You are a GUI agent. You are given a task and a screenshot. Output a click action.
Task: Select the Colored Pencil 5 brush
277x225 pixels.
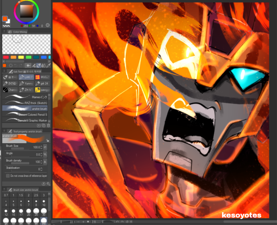pos(25,115)
